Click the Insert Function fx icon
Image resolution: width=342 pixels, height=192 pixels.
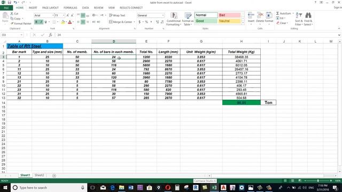(x=50, y=35)
